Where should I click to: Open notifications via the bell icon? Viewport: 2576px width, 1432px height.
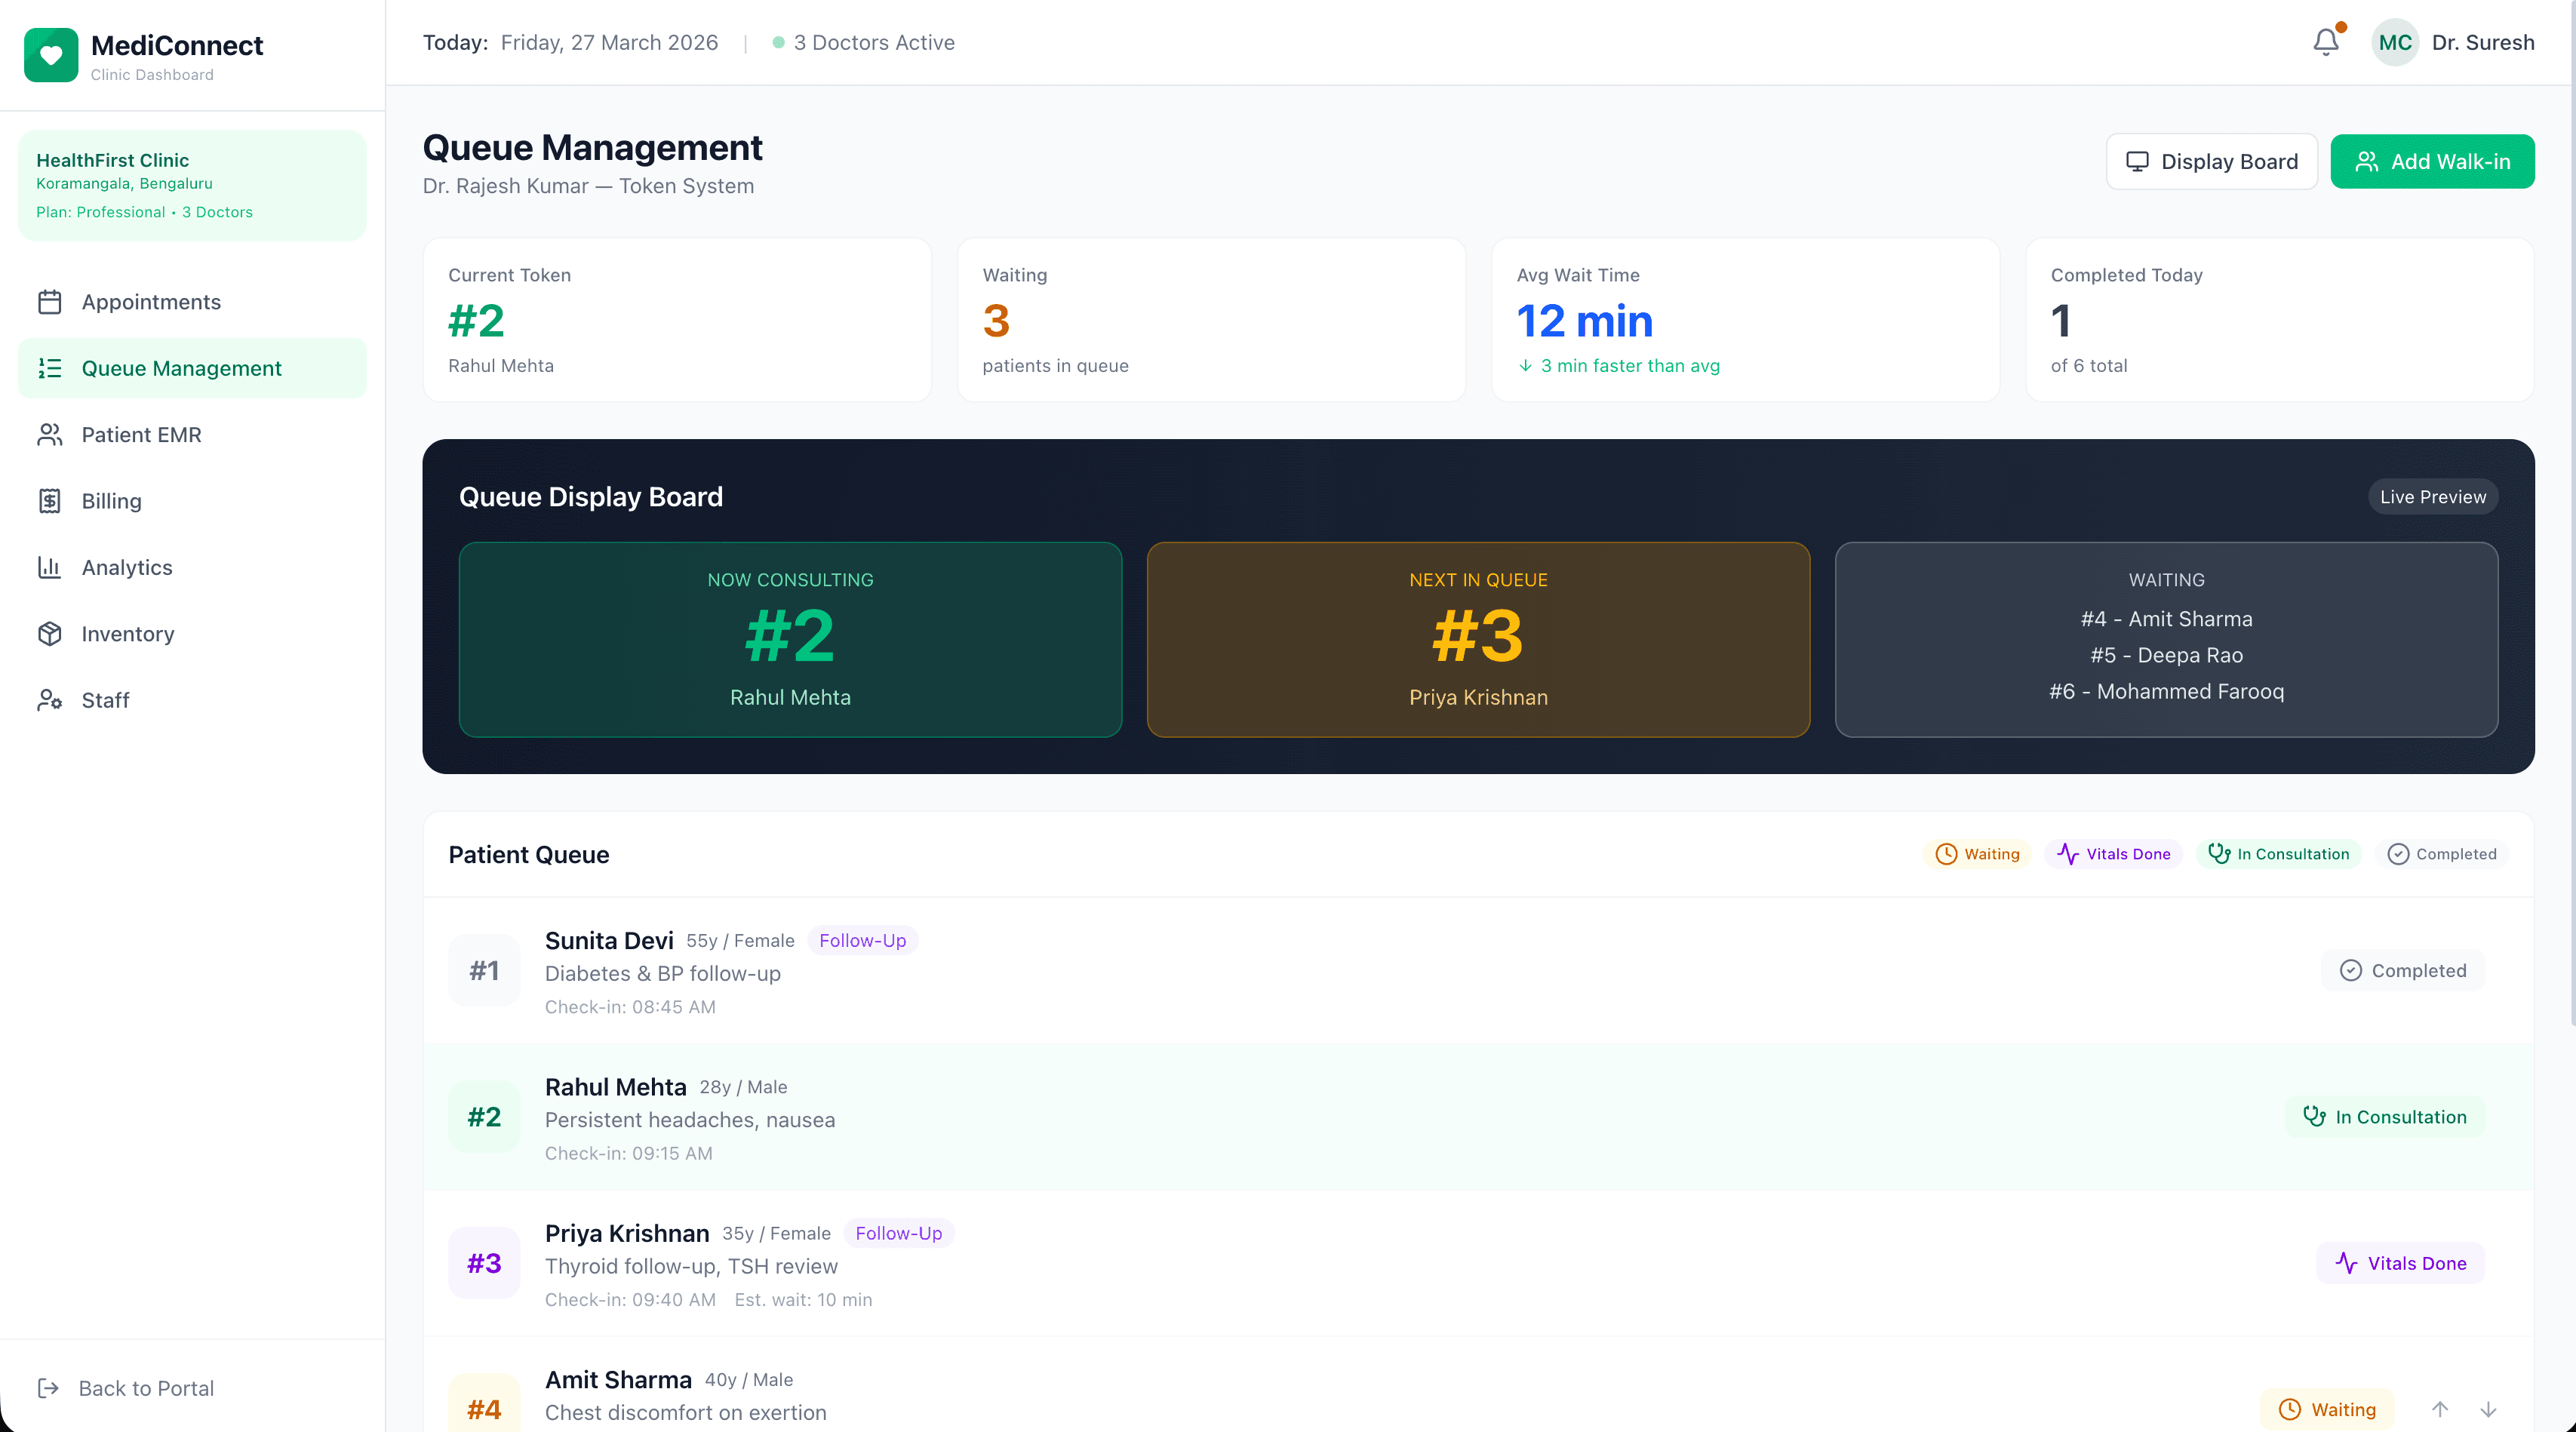pyautogui.click(x=2325, y=42)
